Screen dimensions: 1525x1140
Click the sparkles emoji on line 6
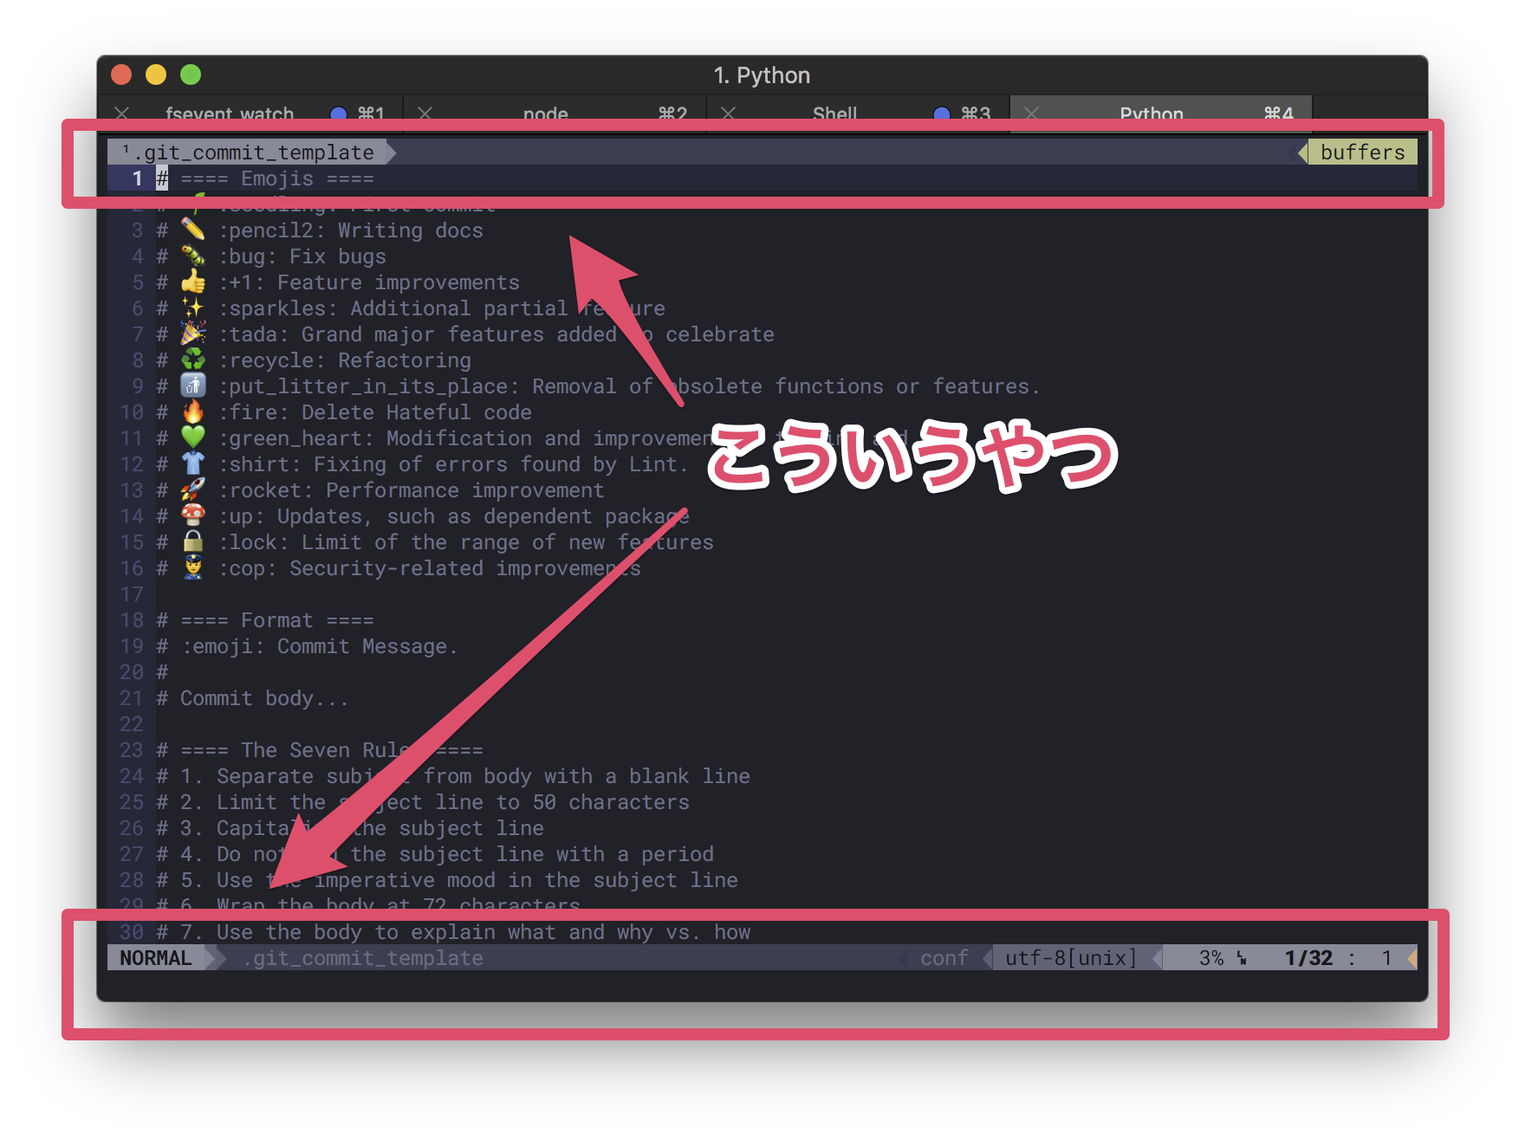pyautogui.click(x=193, y=308)
